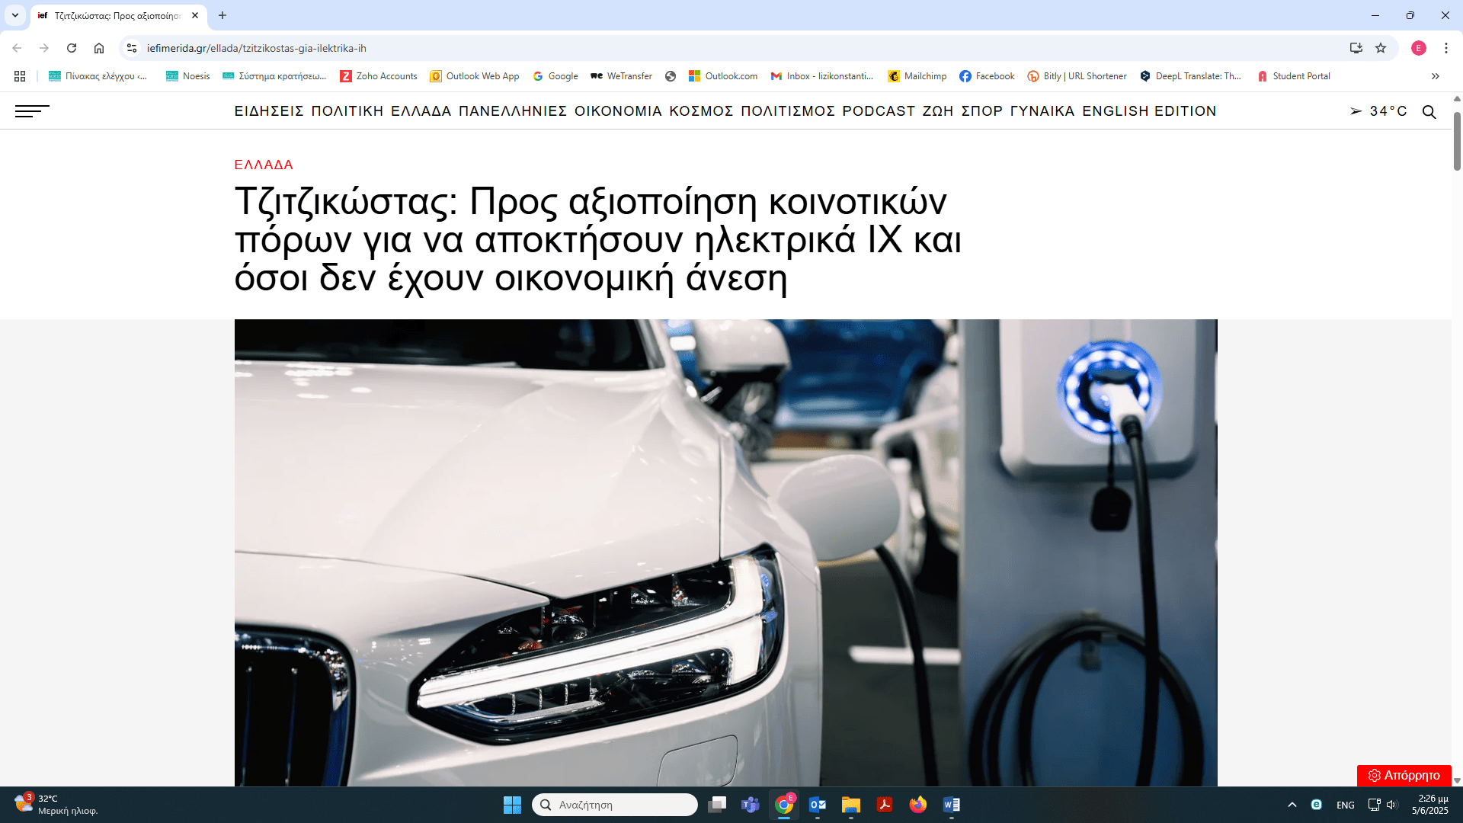Open the Chrome profile avatar

[x=1418, y=48]
